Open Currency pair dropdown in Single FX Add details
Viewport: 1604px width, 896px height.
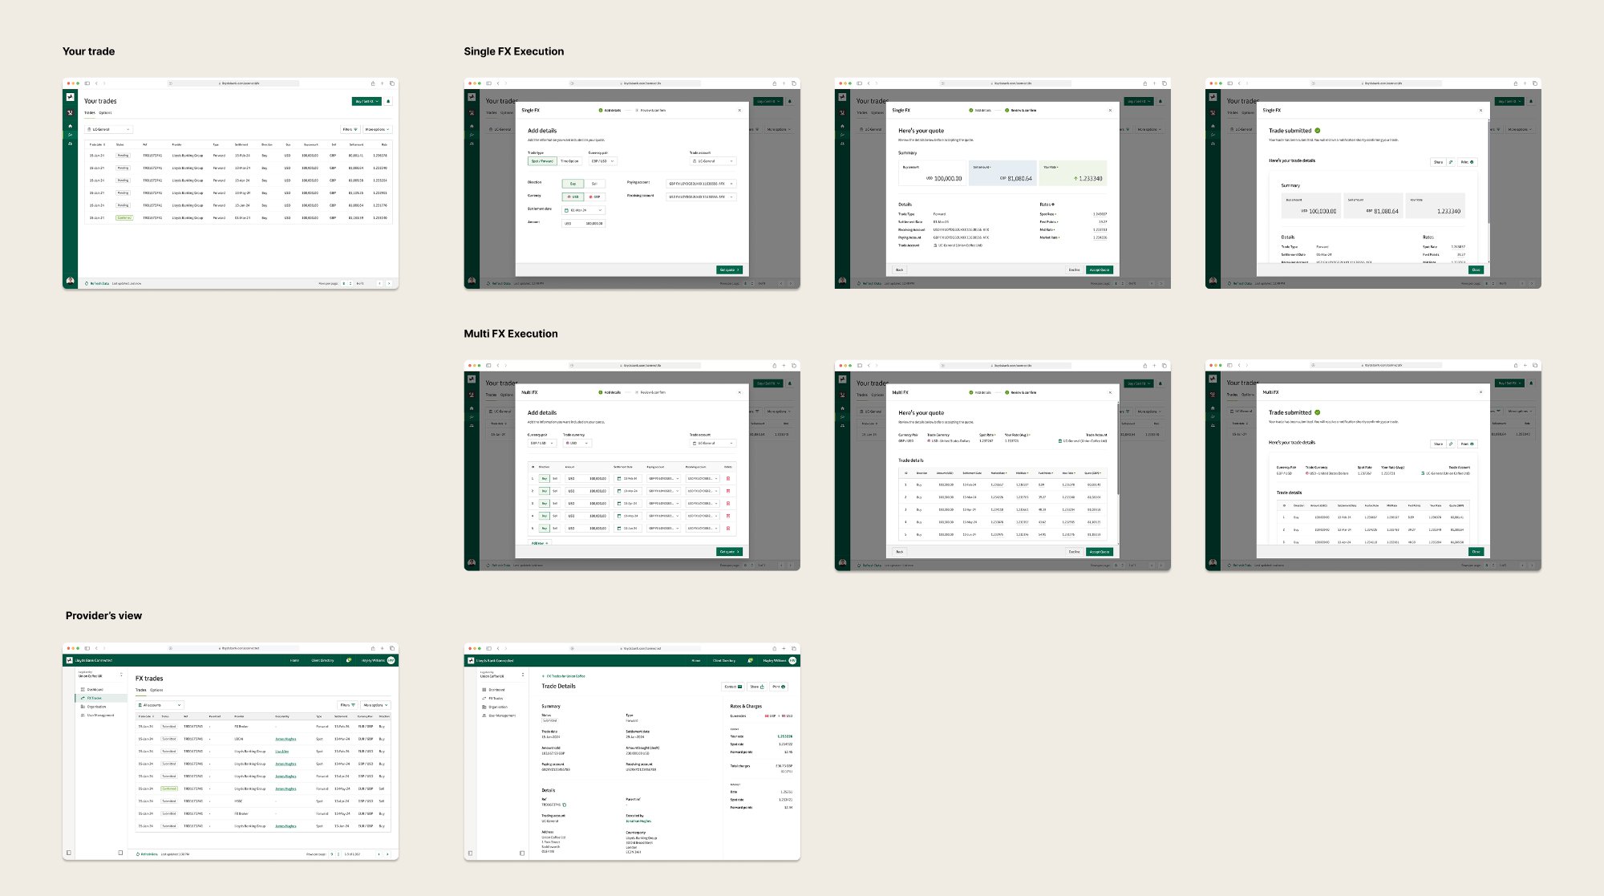point(602,161)
